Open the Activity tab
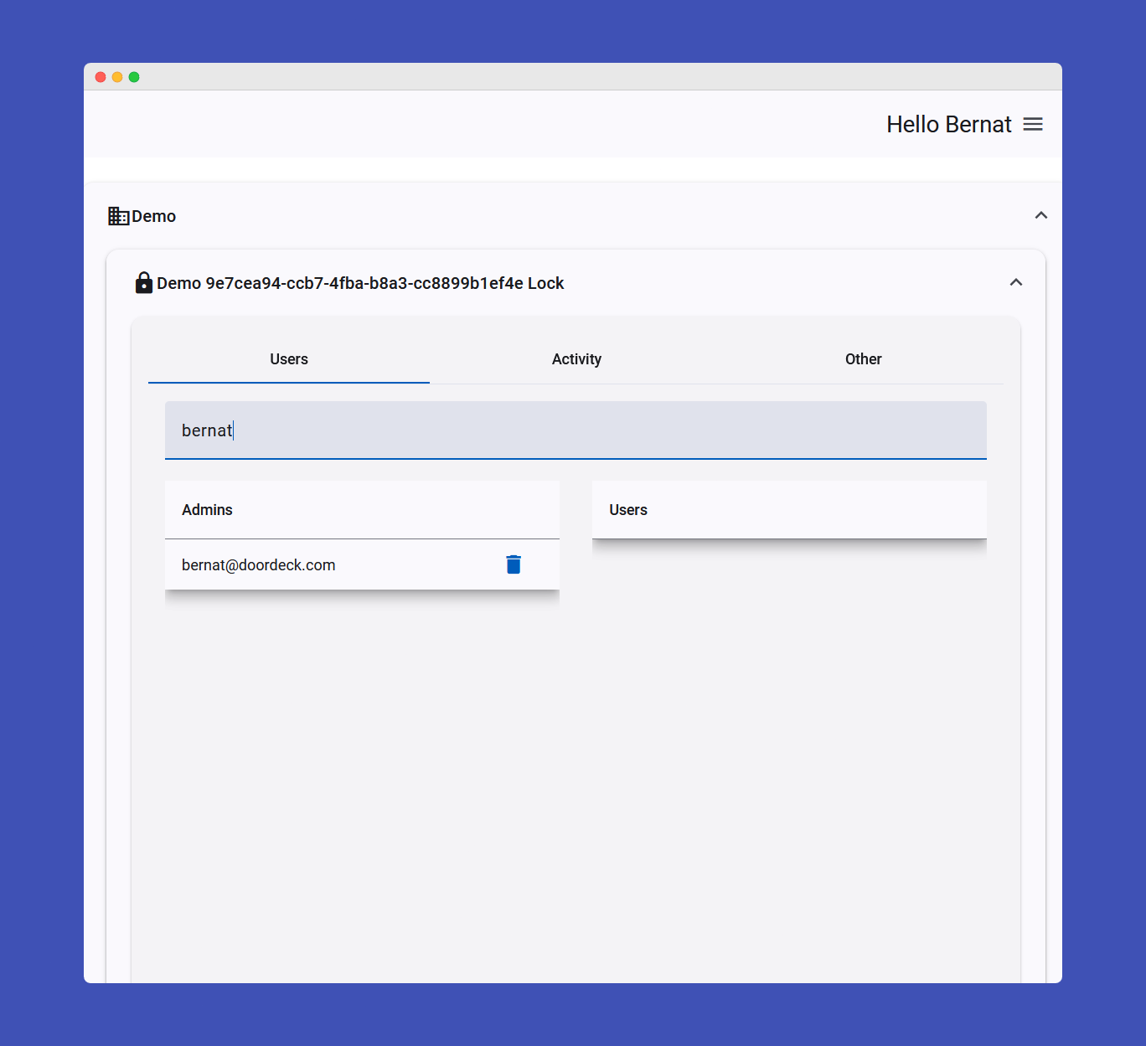 click(x=576, y=359)
